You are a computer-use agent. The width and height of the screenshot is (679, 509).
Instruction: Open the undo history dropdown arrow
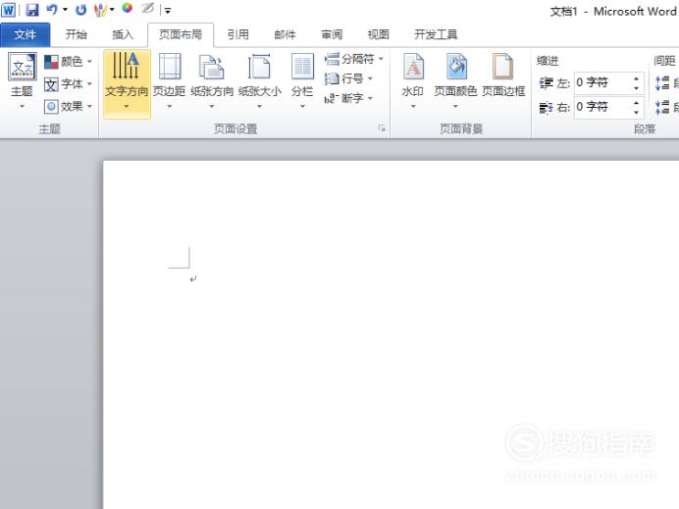[66, 10]
